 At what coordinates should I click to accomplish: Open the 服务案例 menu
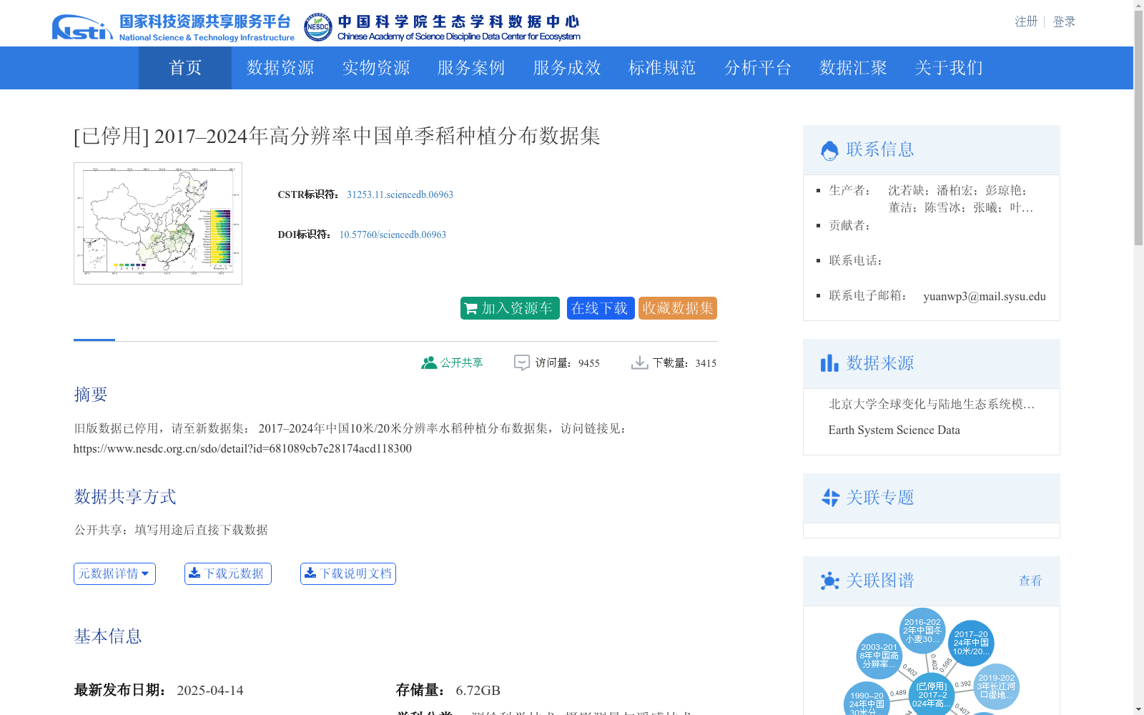(471, 68)
